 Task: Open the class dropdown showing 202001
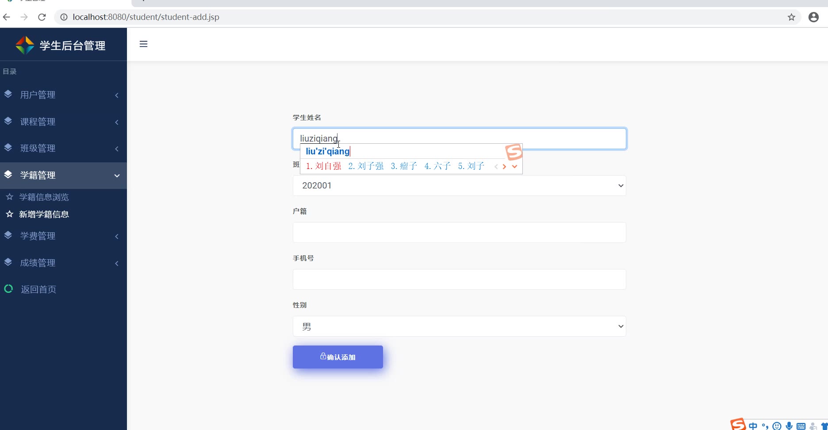coord(459,185)
